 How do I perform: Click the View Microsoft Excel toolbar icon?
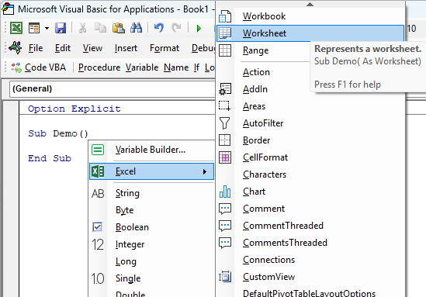[x=16, y=28]
